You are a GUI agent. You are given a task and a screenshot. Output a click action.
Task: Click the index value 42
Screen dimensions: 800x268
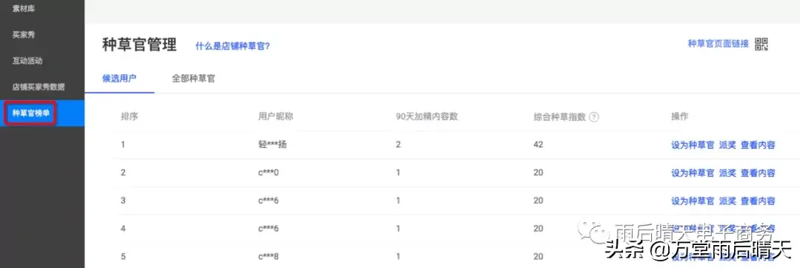coord(539,144)
